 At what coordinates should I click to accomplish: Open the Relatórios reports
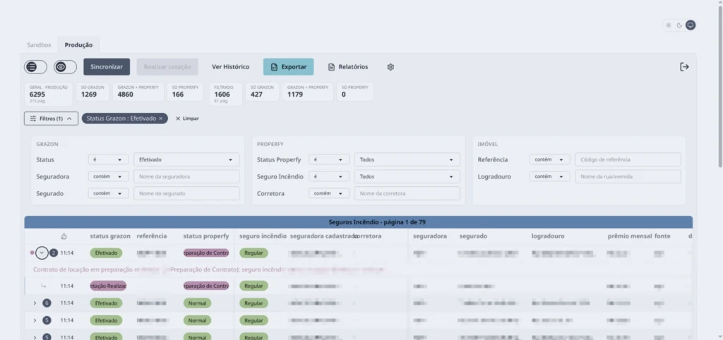348,67
